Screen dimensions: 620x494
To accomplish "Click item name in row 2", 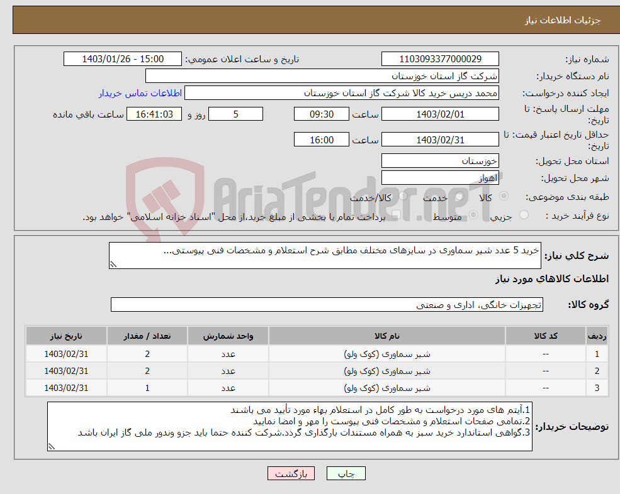I will click(386, 371).
